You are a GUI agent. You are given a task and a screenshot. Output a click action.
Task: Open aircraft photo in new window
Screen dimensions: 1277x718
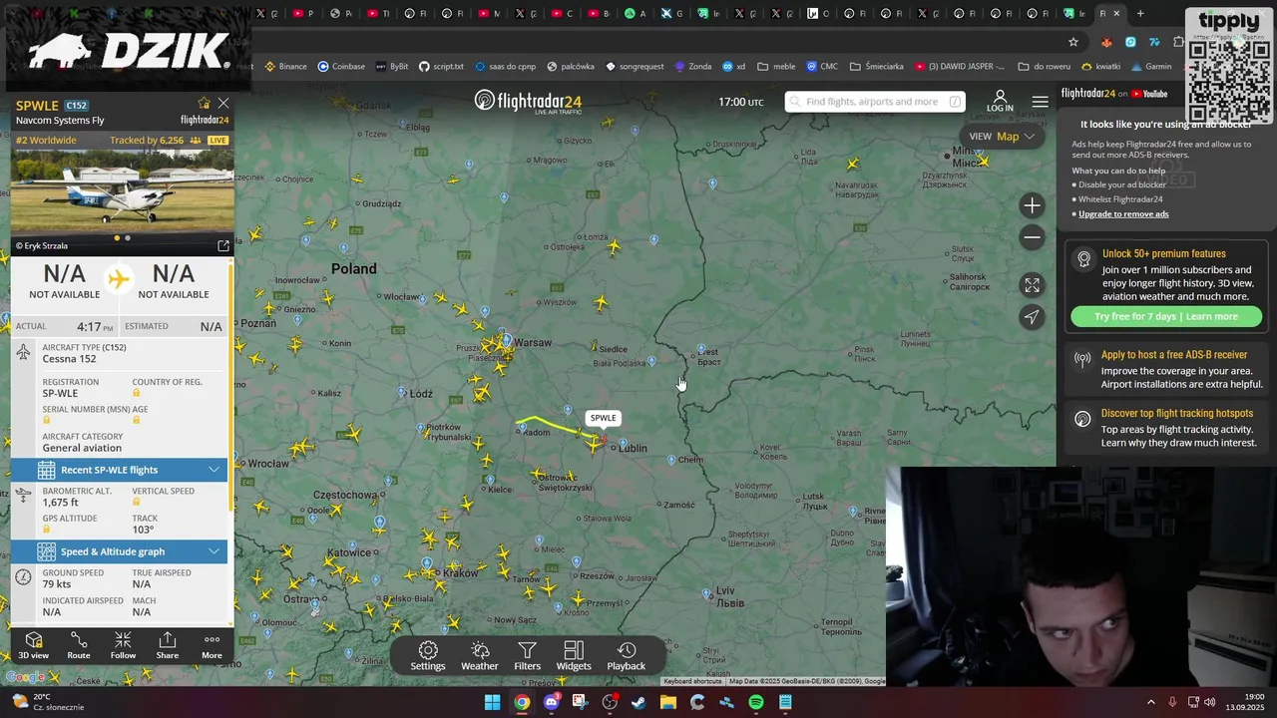click(x=223, y=245)
